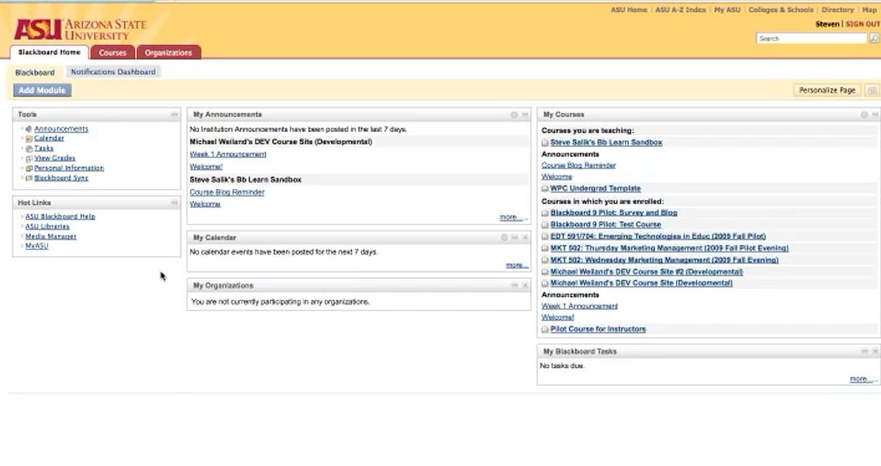This screenshot has height=466, width=881.
Task: Open the Blackboard Sync tool link
Action: (61, 178)
